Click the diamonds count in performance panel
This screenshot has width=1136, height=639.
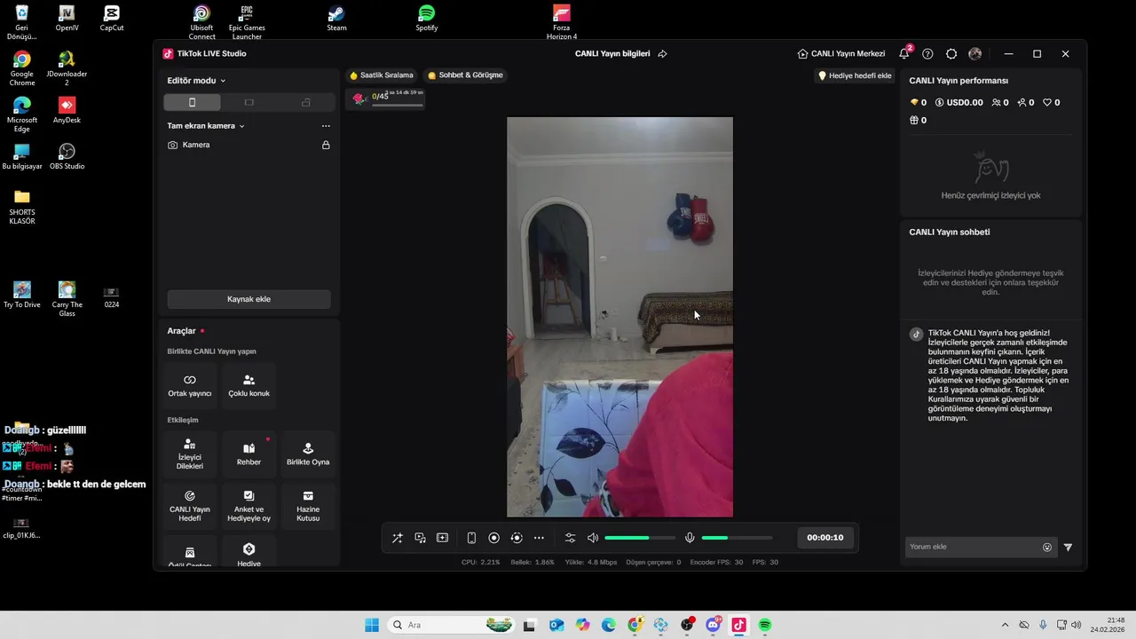[x=919, y=103]
